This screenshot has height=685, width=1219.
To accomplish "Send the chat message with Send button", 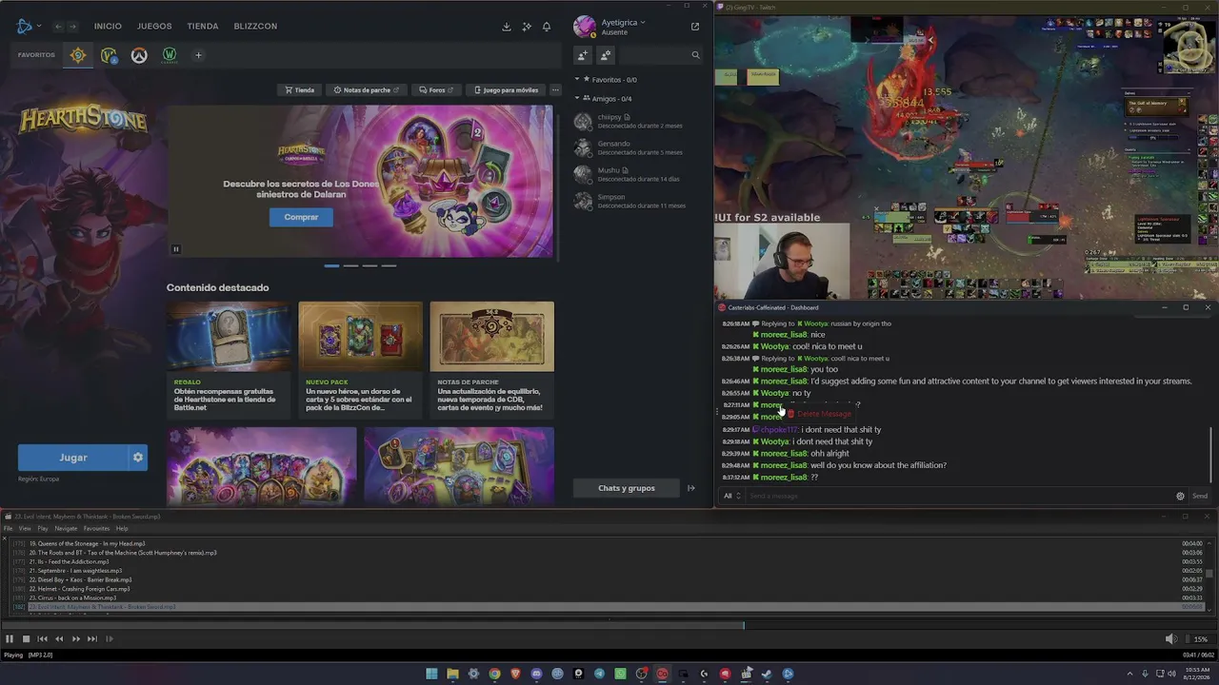I will [x=1200, y=496].
